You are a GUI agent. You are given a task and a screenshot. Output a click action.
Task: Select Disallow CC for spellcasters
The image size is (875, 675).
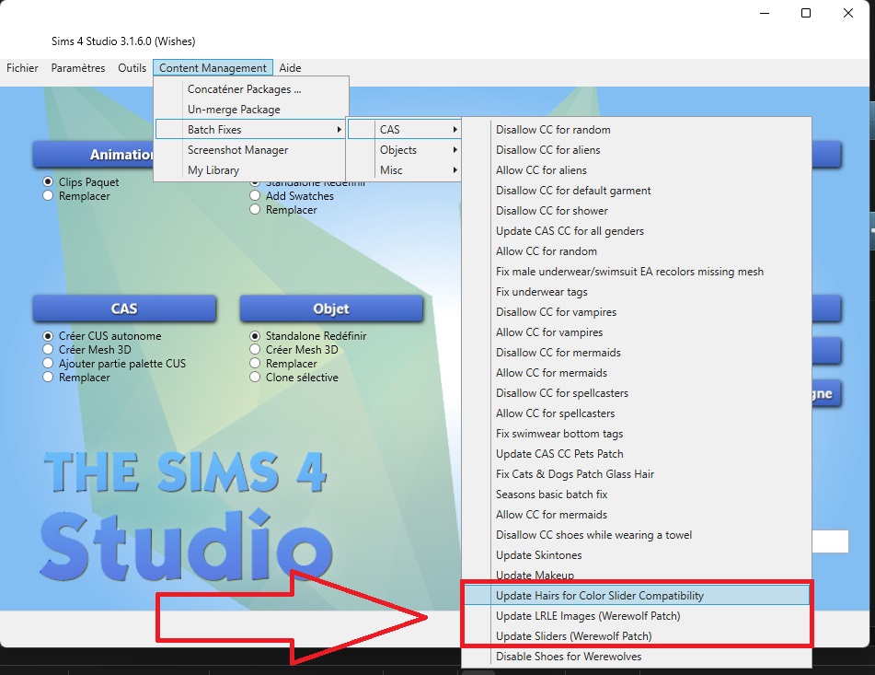636,393
